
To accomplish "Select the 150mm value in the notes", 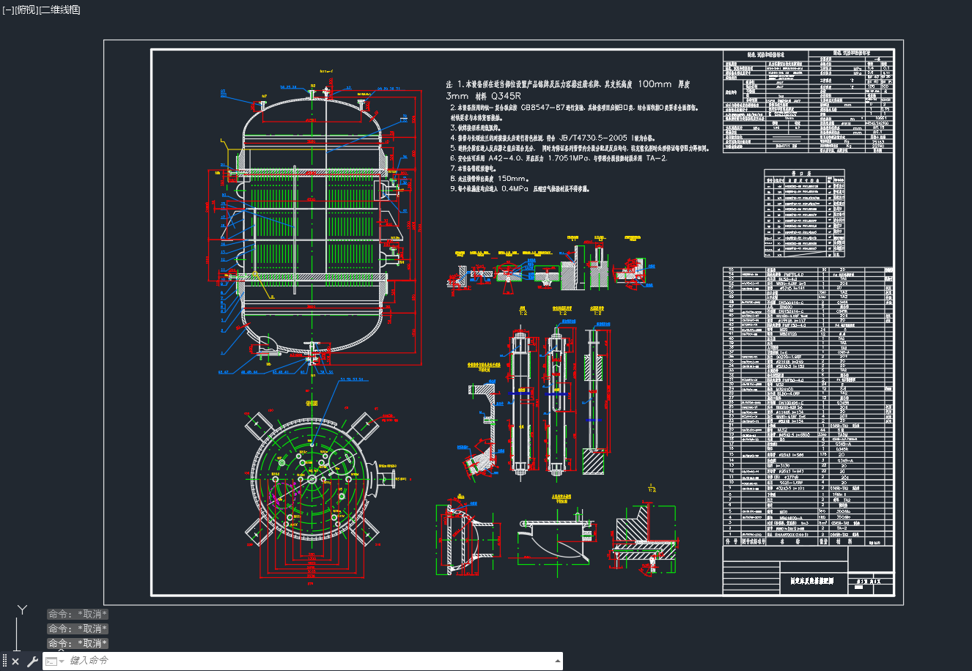I will click(x=513, y=178).
